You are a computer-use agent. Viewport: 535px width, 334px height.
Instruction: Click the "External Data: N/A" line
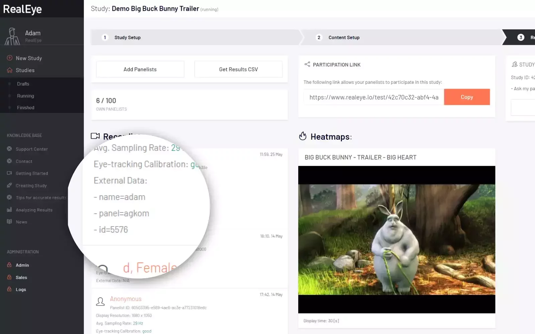pos(113,281)
